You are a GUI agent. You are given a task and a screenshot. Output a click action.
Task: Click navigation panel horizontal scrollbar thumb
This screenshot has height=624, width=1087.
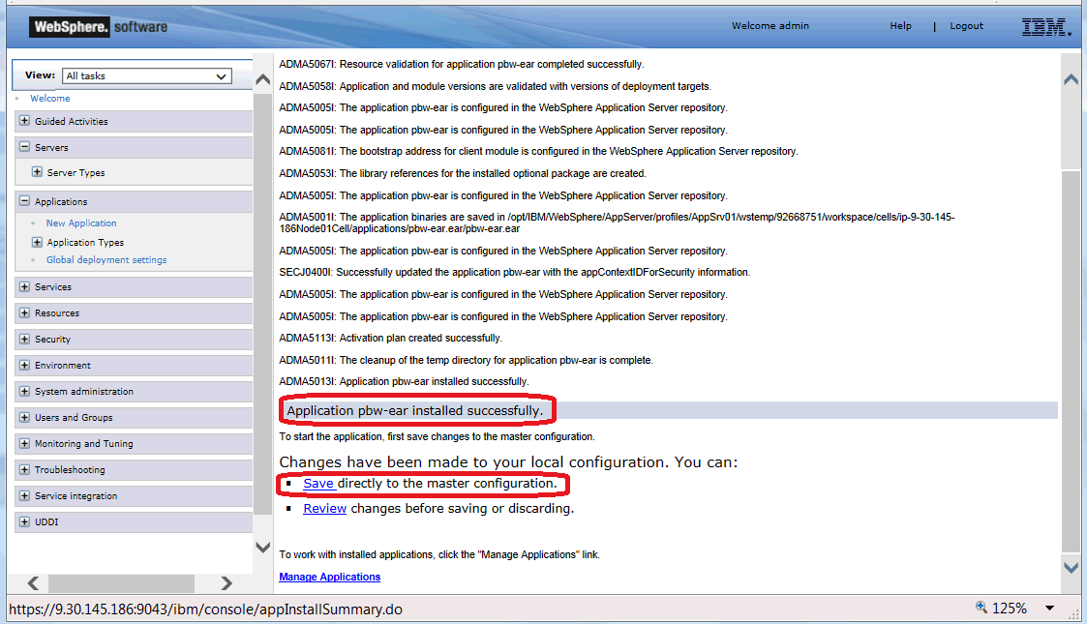tap(121, 583)
